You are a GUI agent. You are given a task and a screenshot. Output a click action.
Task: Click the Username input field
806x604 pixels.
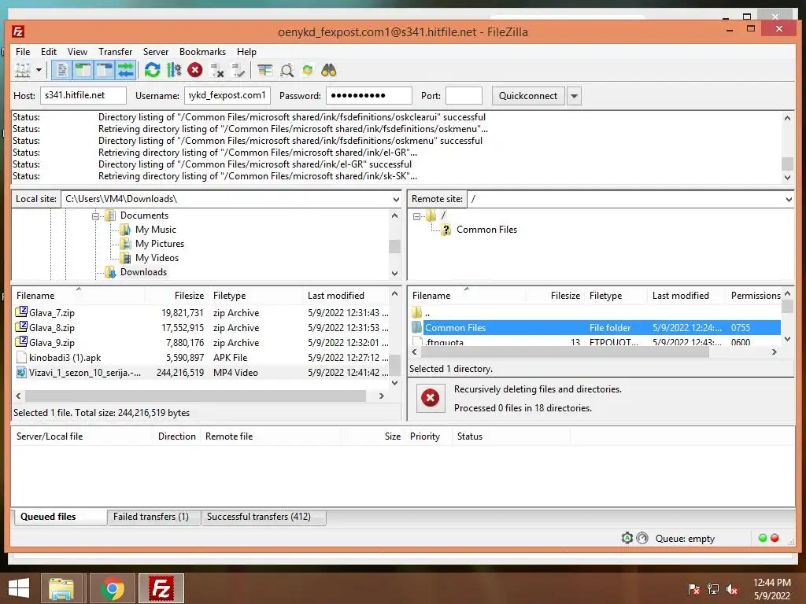[x=227, y=95]
